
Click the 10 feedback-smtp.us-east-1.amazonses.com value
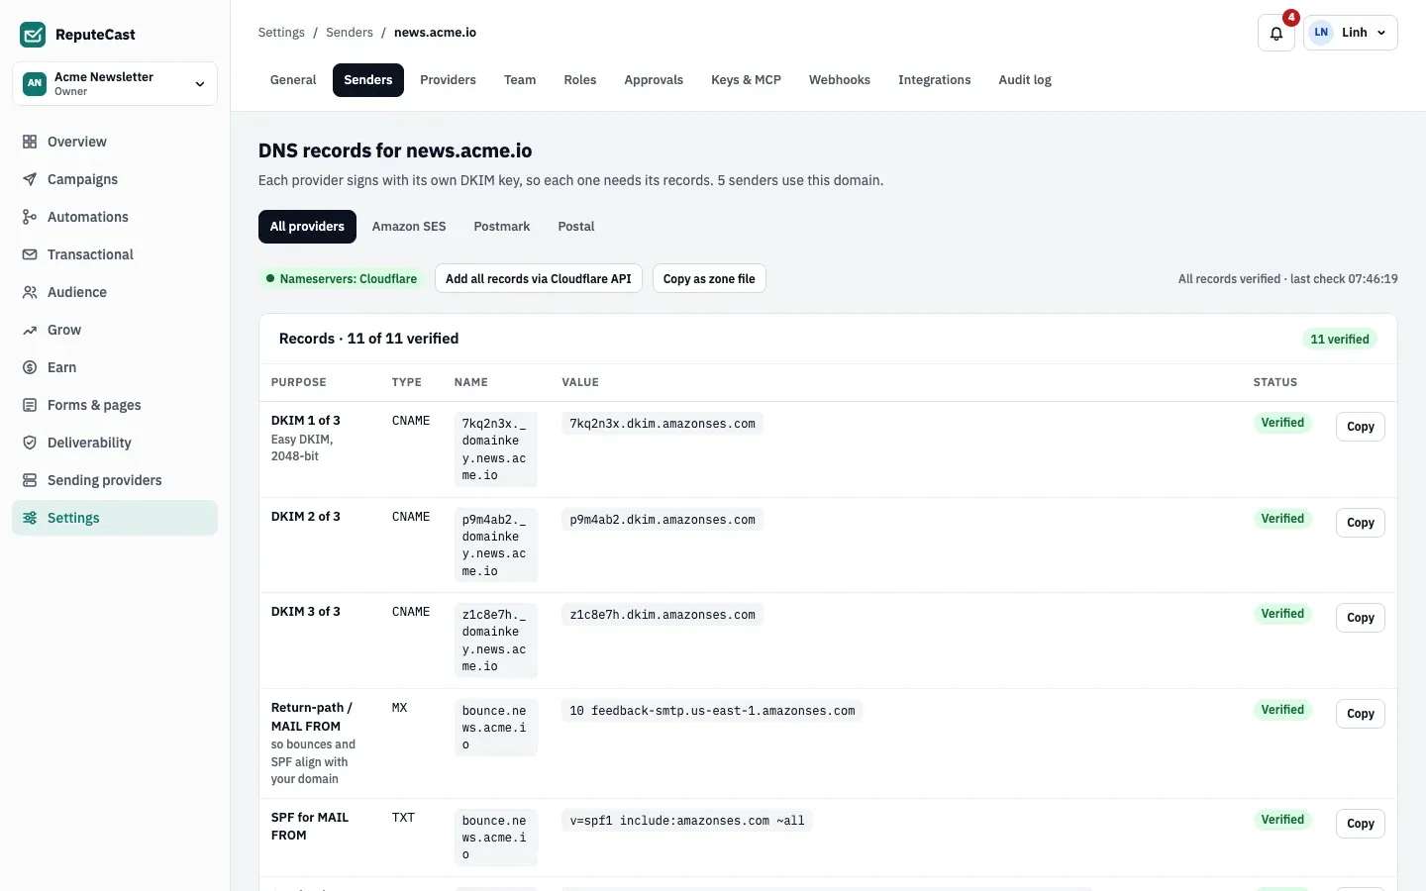pos(712,711)
